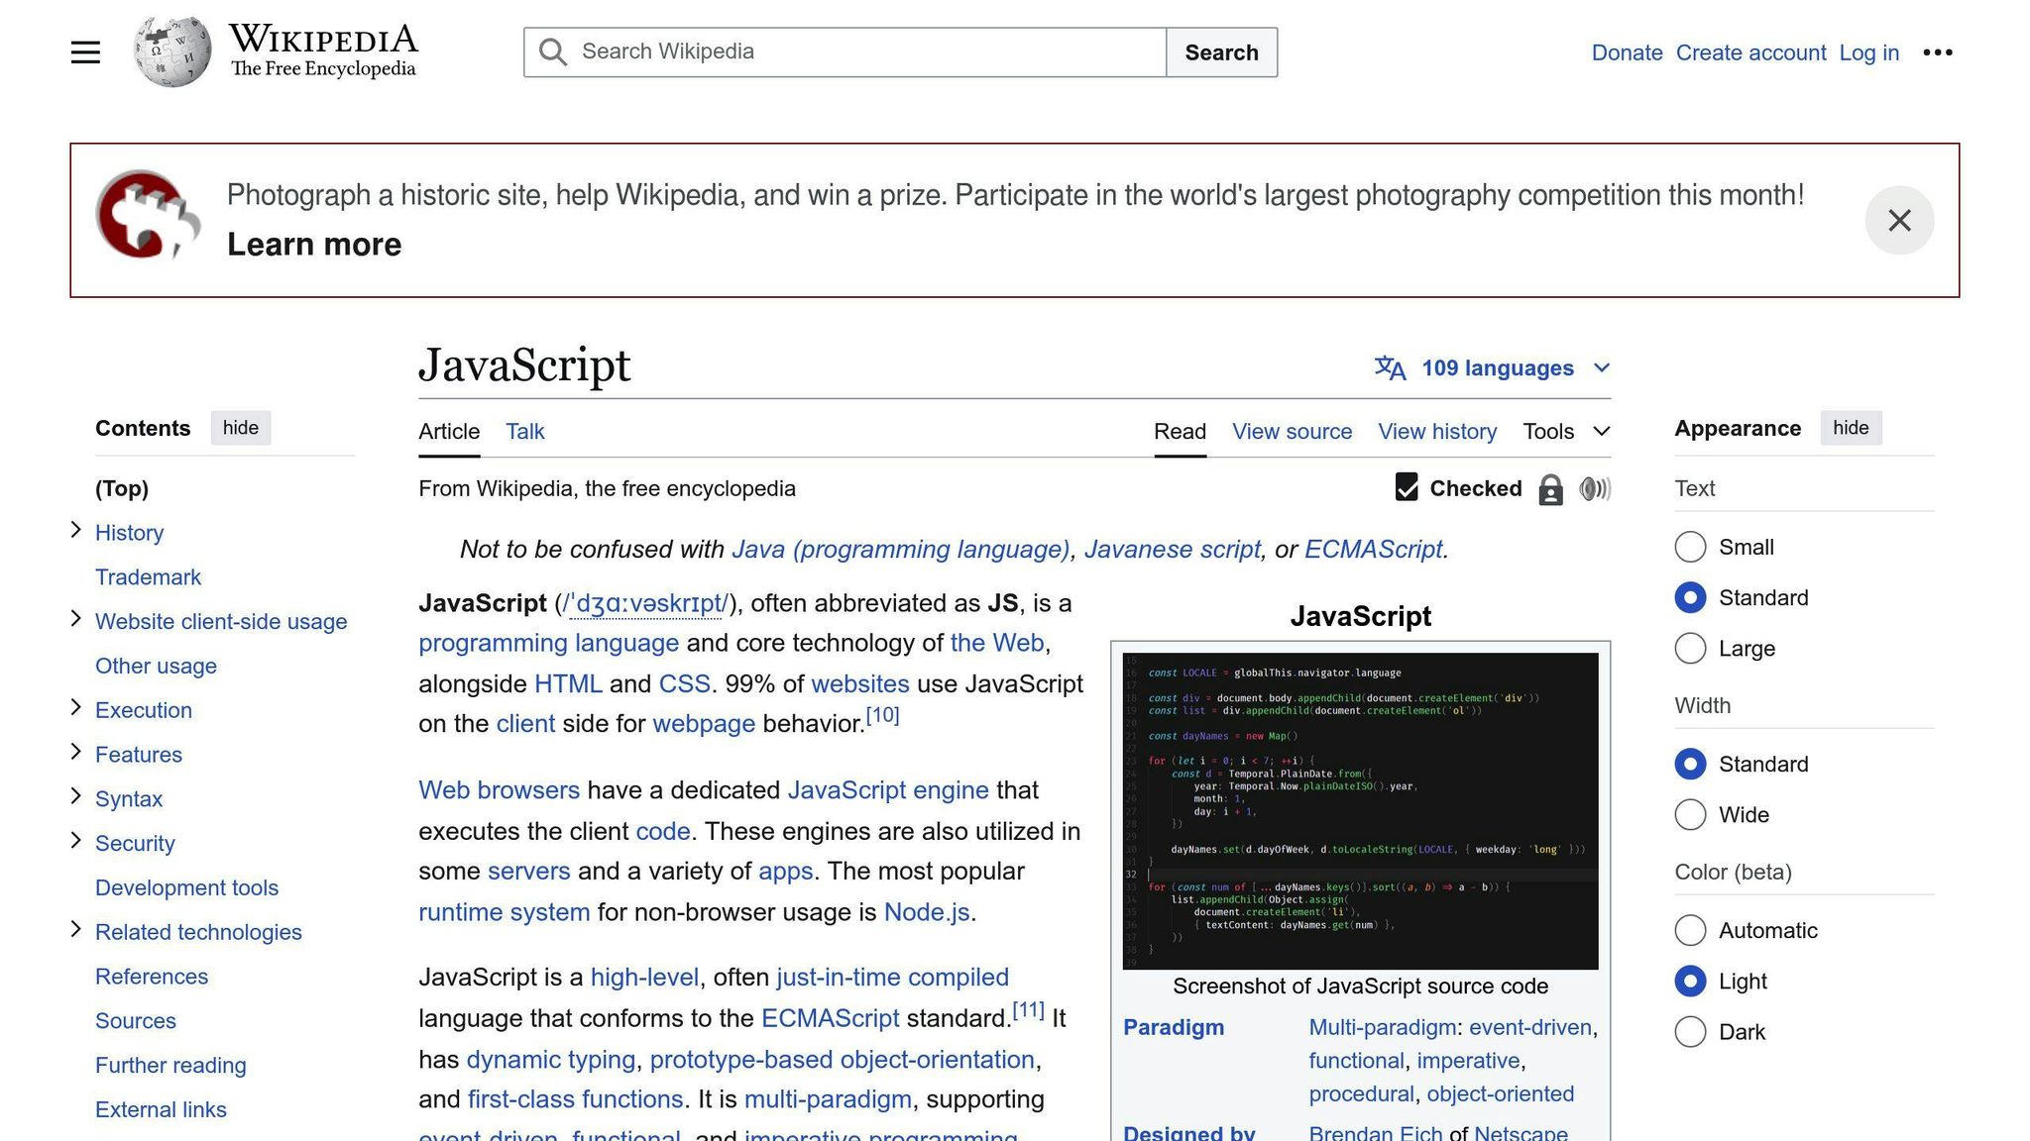The image size is (2030, 1141).
Task: Click the Checked page status icon
Action: pyautogui.click(x=1407, y=487)
